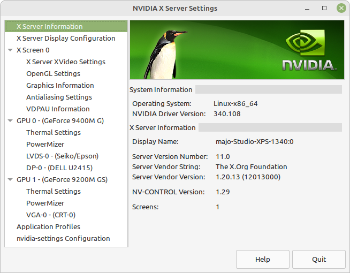Click the Quit button
350x273 pixels.
tap(319, 260)
